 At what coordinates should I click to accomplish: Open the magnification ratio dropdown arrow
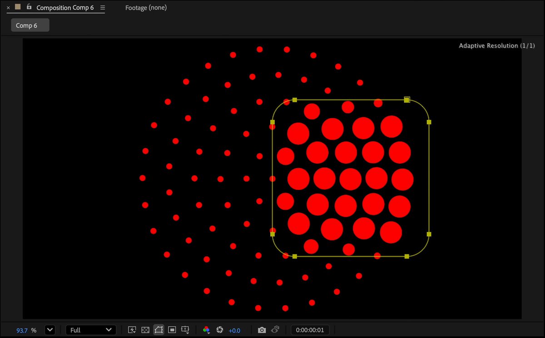click(50, 330)
